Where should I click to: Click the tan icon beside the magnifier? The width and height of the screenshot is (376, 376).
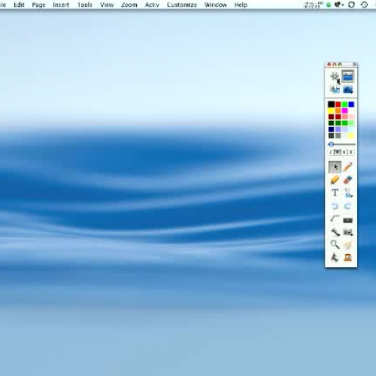348,244
